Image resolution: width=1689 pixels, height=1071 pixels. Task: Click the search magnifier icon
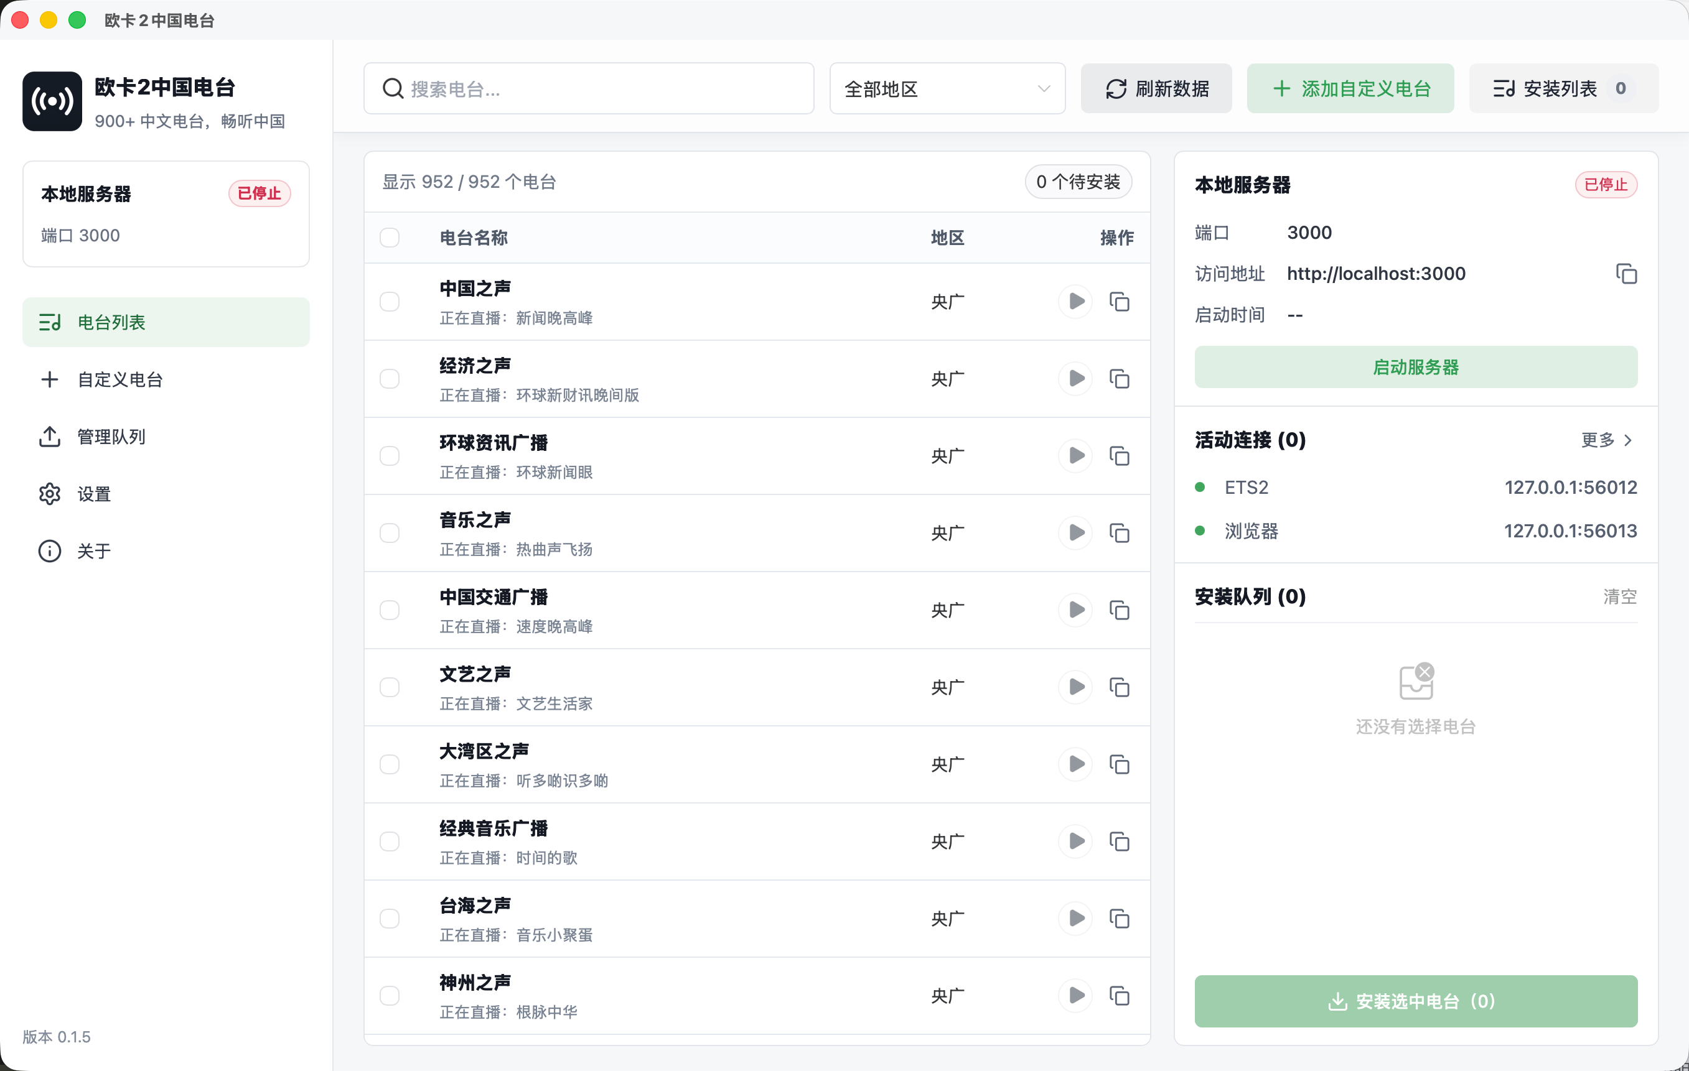pos(393,88)
